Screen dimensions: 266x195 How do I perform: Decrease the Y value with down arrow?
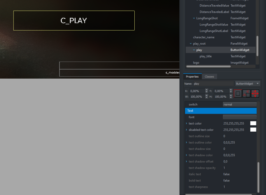click(x=231, y=92)
